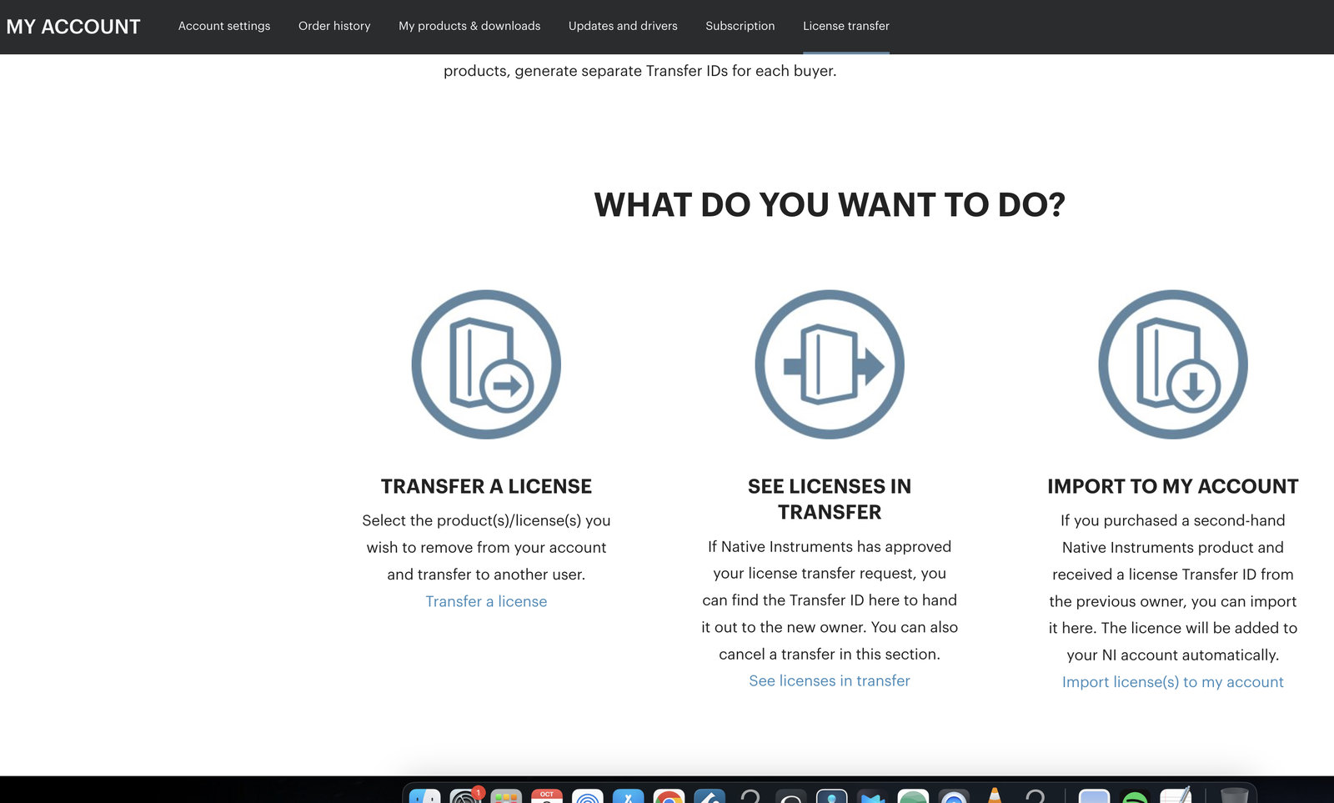This screenshot has height=803, width=1334.
Task: Click the See Licenses in Transfer icon
Action: tap(830, 364)
